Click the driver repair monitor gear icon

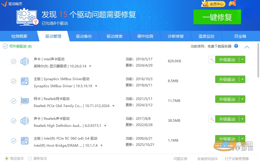[x=27, y=17]
